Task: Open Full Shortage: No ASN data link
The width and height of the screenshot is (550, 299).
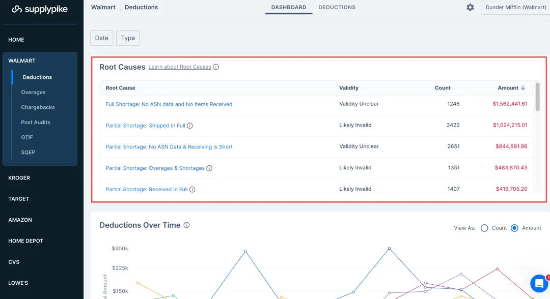Action: coord(169,104)
